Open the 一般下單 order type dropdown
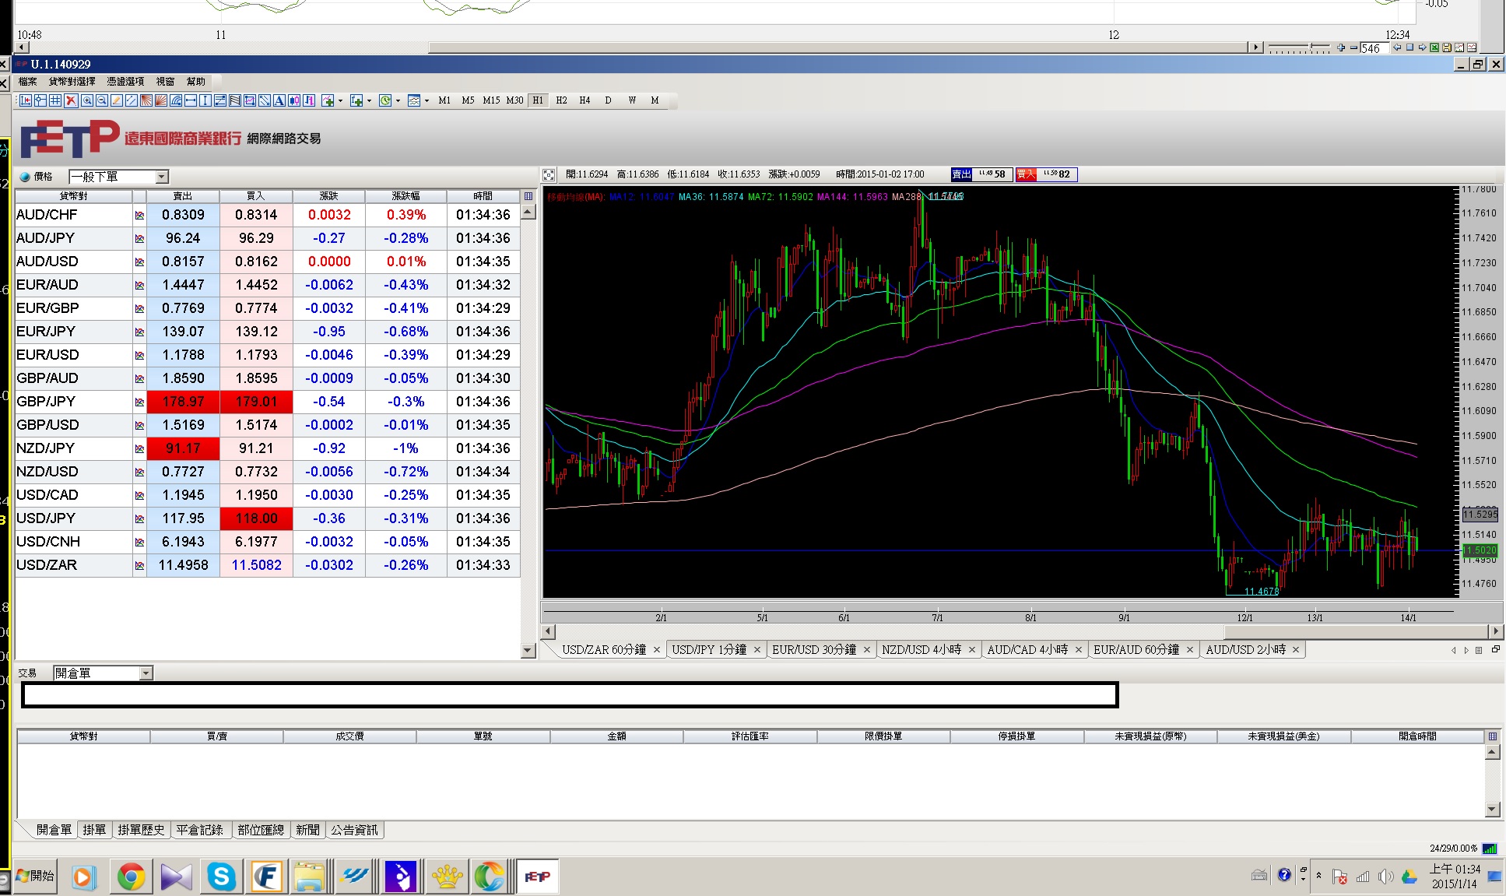 coord(162,177)
